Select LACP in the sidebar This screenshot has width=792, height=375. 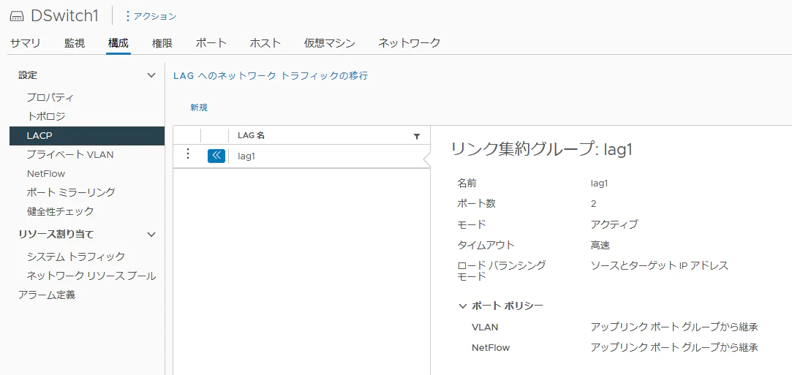[87, 136]
